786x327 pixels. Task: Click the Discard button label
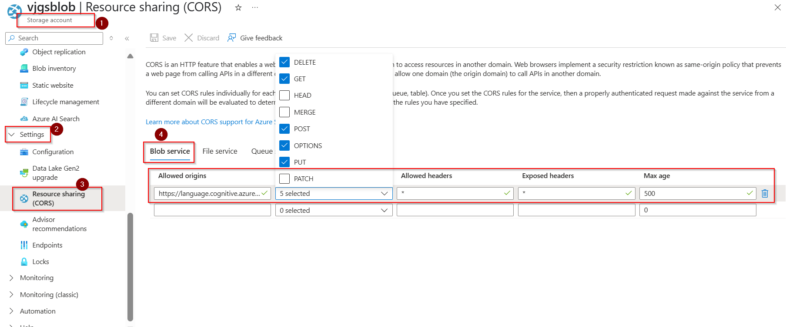point(208,38)
